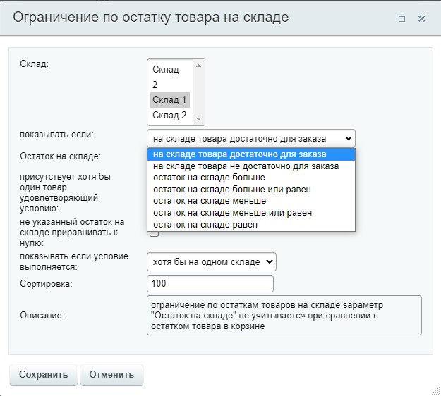441x396 pixels.
Task: Collapse the "показывать если" combo box
Action: pyautogui.click(x=250, y=137)
